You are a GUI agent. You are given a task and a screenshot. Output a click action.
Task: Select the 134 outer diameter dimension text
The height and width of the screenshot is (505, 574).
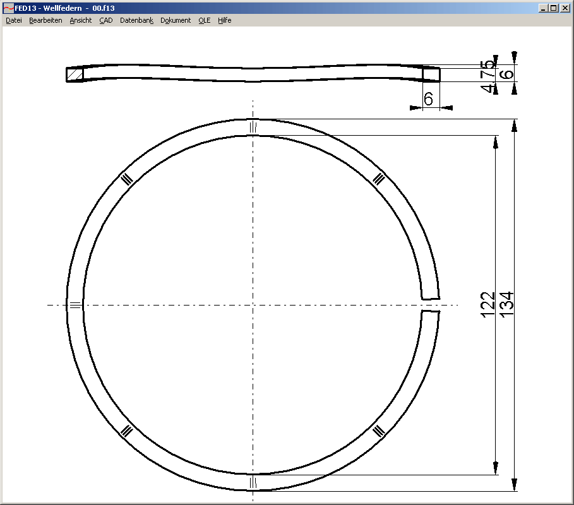(x=507, y=304)
